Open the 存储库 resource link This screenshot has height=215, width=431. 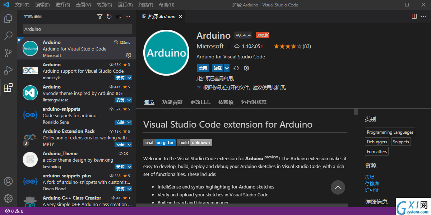click(372, 183)
